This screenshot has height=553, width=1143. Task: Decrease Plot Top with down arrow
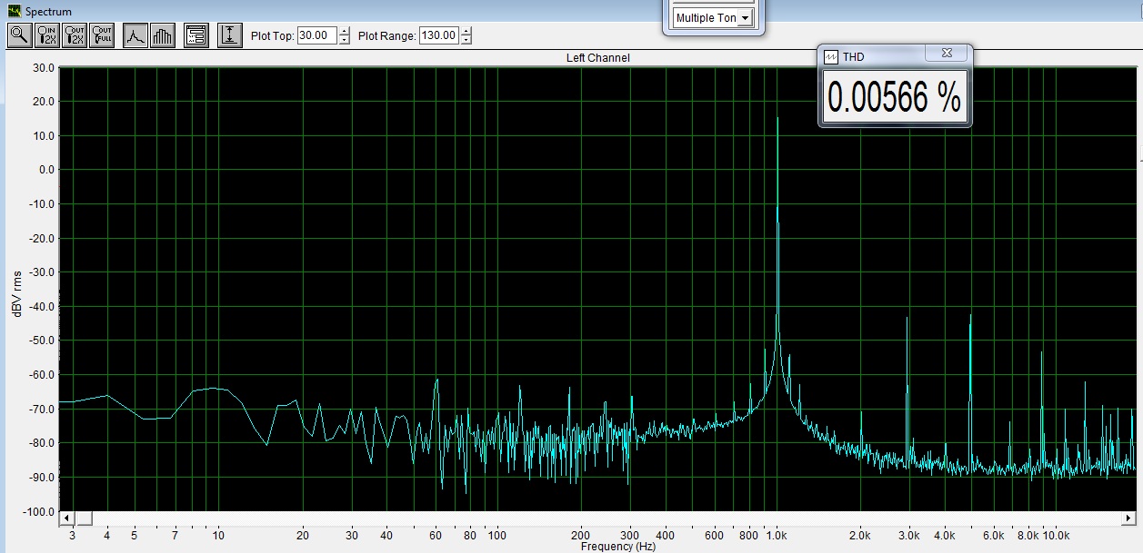tap(344, 41)
